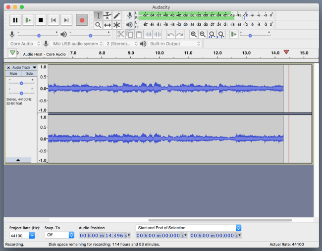322x251 pixels.
Task: Open the Snap-To dropdown
Action: (x=59, y=235)
